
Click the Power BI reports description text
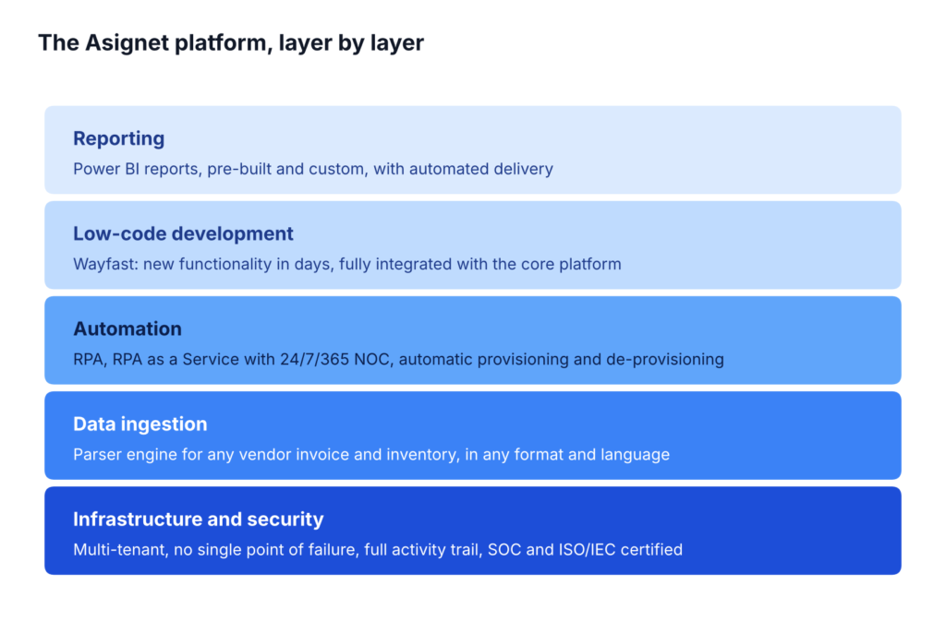coord(313,169)
